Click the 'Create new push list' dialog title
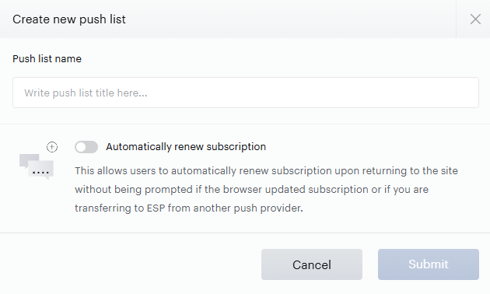490x294 pixels. tap(69, 19)
